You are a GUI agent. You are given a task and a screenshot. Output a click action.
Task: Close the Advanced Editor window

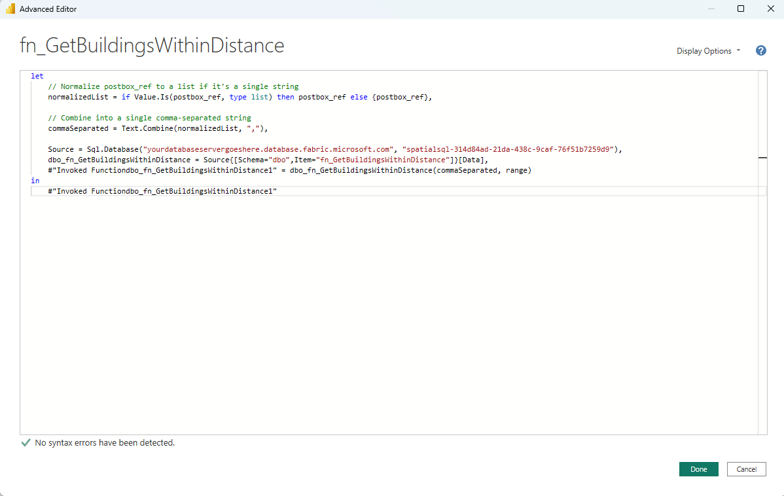pos(770,9)
